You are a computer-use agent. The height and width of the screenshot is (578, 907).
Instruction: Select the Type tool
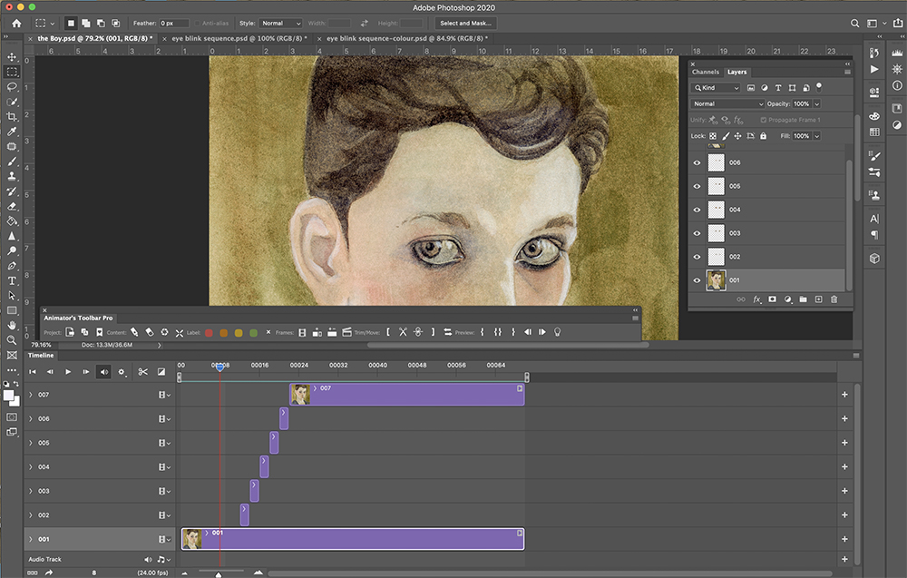click(12, 280)
